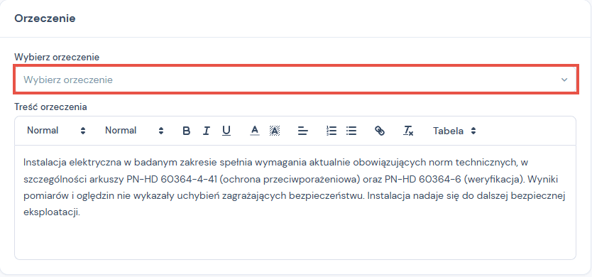Toggle underline formatting
The width and height of the screenshot is (592, 277).
coord(226,131)
